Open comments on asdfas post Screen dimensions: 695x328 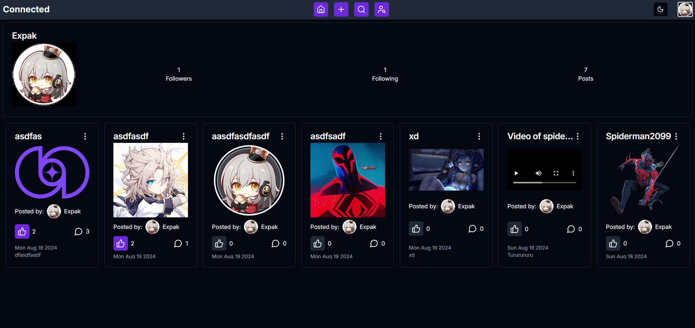point(78,231)
